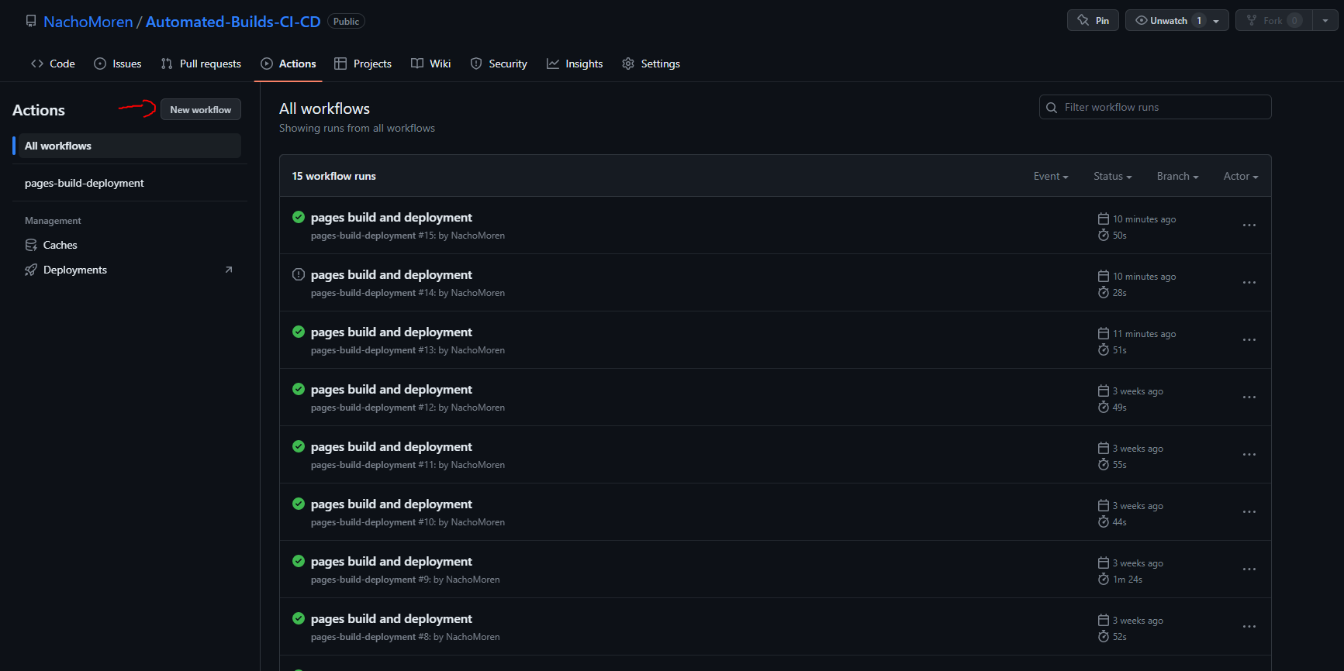Click the cancelled status icon for run #14
The width and height of the screenshot is (1344, 671).
[299, 274]
